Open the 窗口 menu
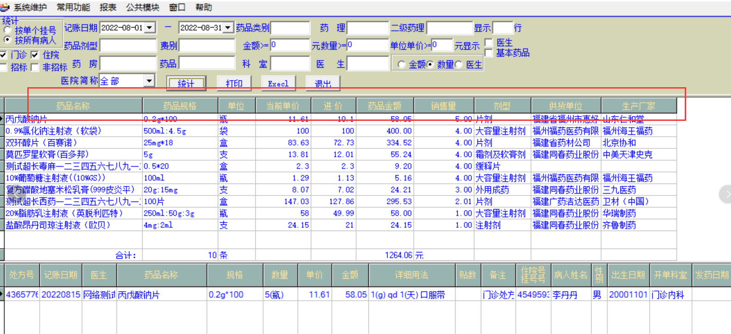The width and height of the screenshot is (731, 334). [x=177, y=7]
